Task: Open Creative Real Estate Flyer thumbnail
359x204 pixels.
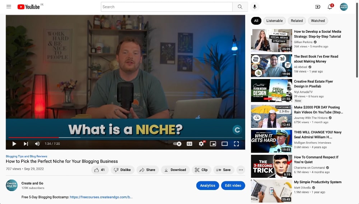Action: 271,91
